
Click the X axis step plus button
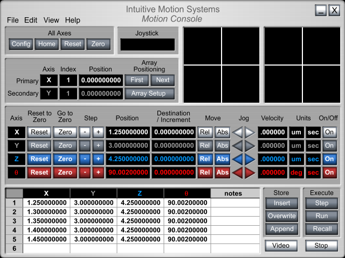98,132
